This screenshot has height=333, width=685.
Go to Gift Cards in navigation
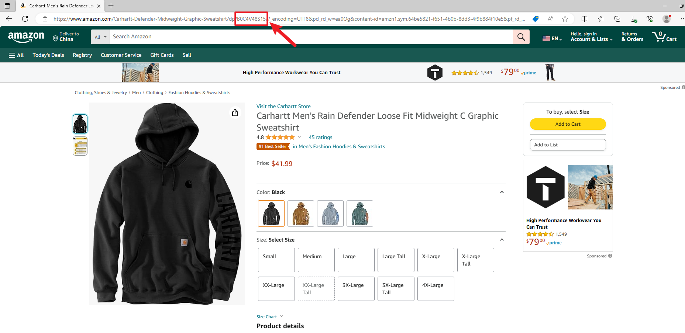[x=162, y=55]
